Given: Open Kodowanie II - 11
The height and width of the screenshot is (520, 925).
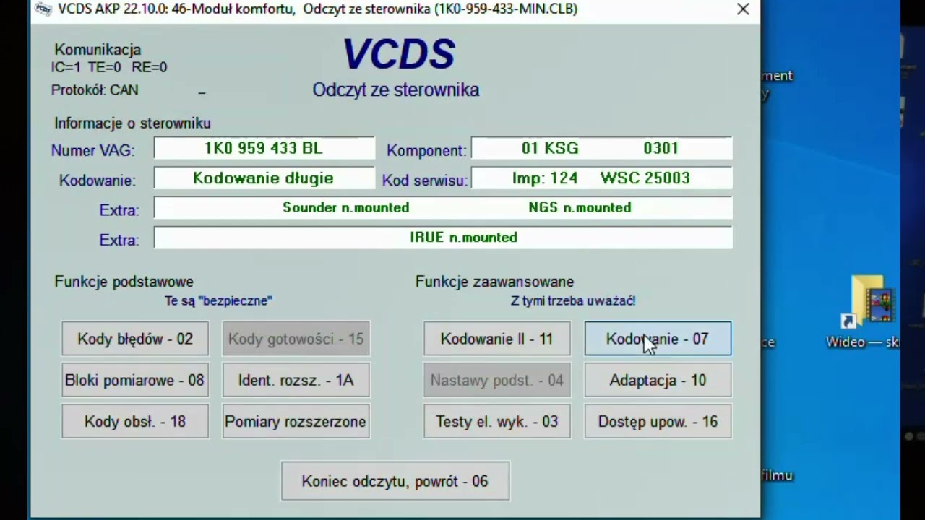Looking at the screenshot, I should (x=496, y=339).
